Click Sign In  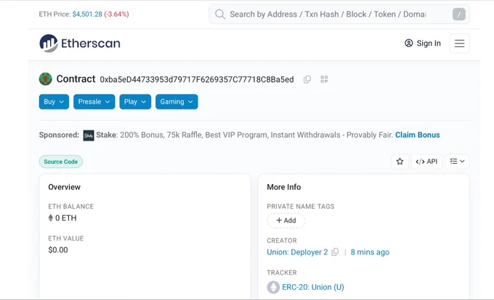pyautogui.click(x=423, y=43)
